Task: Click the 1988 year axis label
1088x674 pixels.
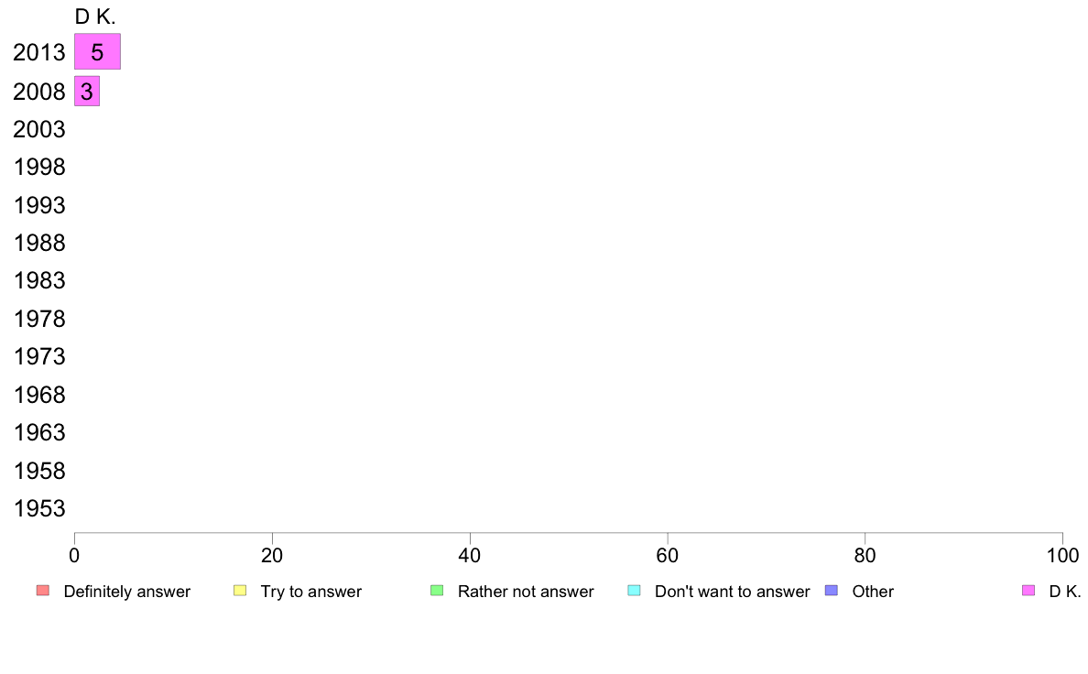Action: [39, 243]
